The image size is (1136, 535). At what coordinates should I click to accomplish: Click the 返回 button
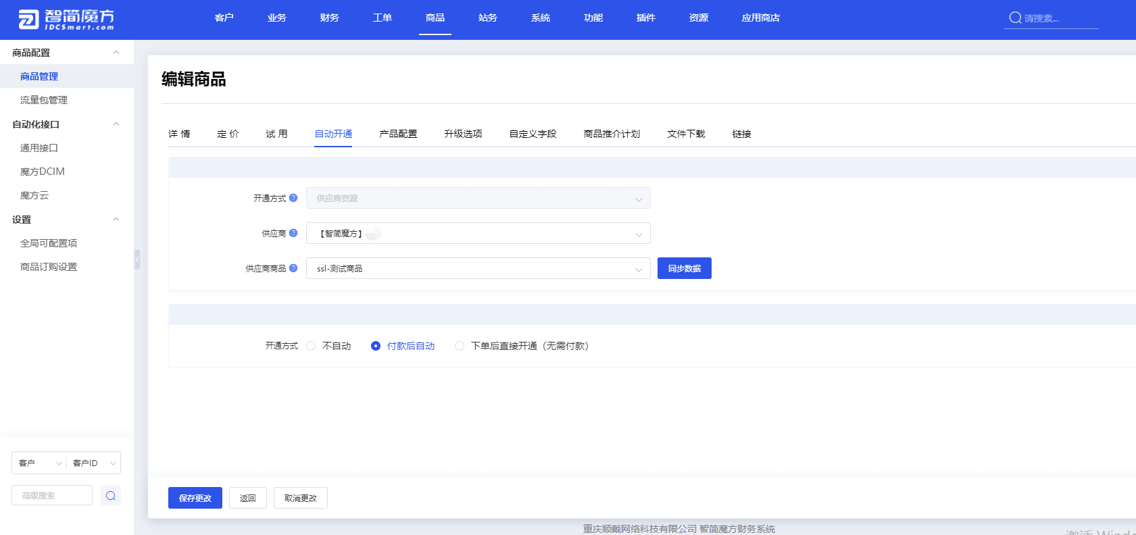coord(248,498)
